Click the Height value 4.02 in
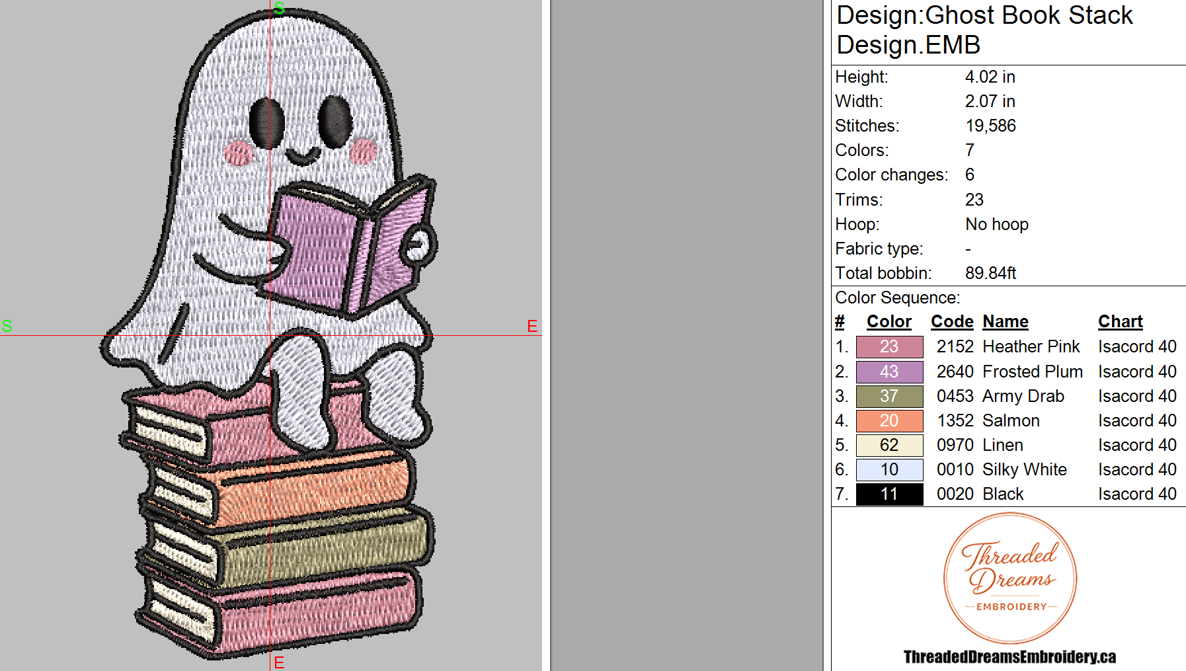This screenshot has height=671, width=1186. point(990,77)
